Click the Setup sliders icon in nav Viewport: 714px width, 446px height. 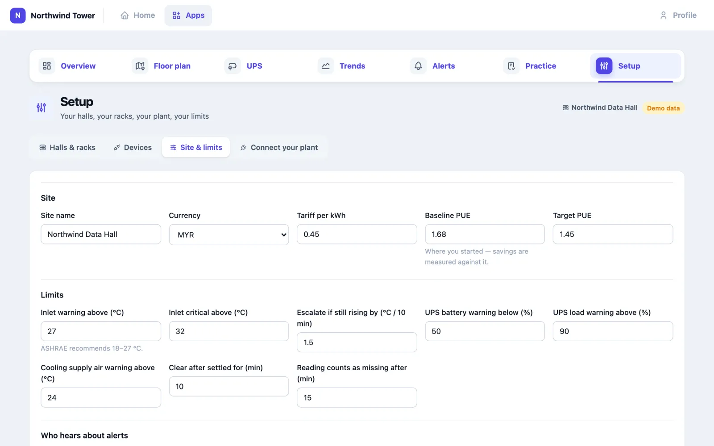[604, 66]
